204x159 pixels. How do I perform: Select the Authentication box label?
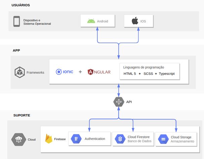95,139
